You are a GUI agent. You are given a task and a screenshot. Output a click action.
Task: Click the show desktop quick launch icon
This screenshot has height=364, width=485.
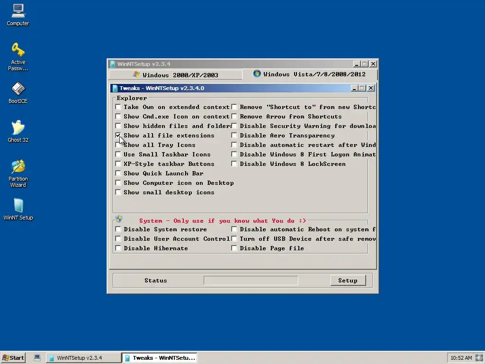37,357
